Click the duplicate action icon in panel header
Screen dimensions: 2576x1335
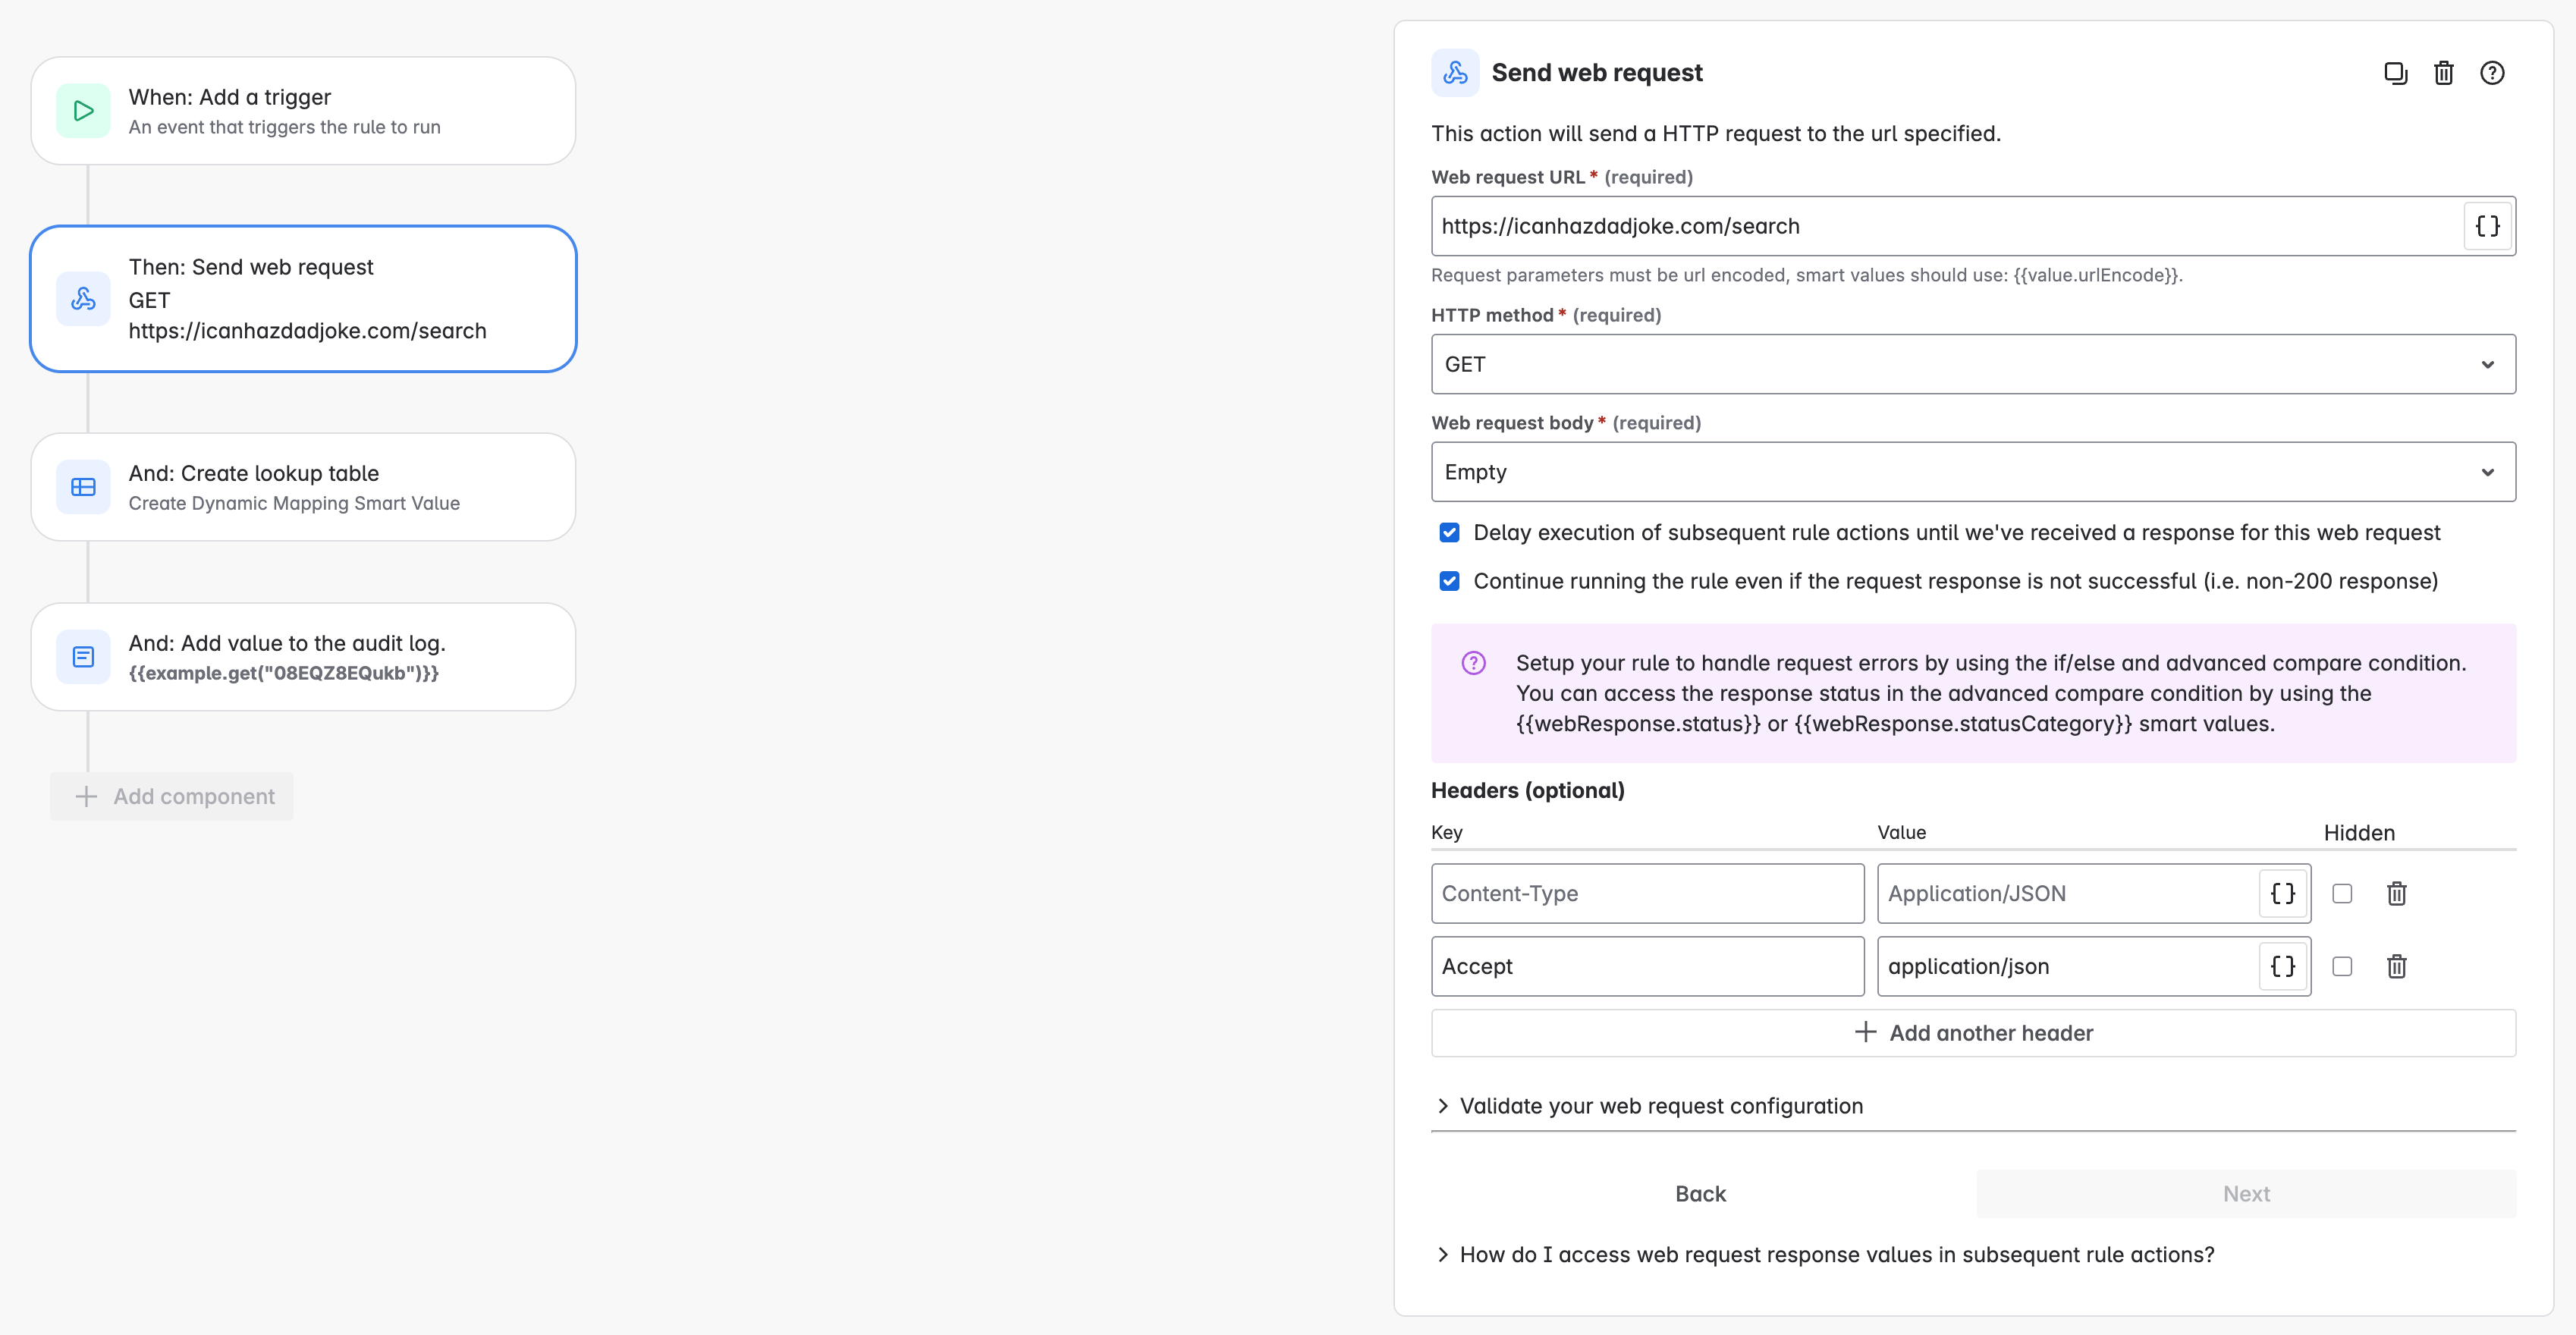coord(2395,73)
